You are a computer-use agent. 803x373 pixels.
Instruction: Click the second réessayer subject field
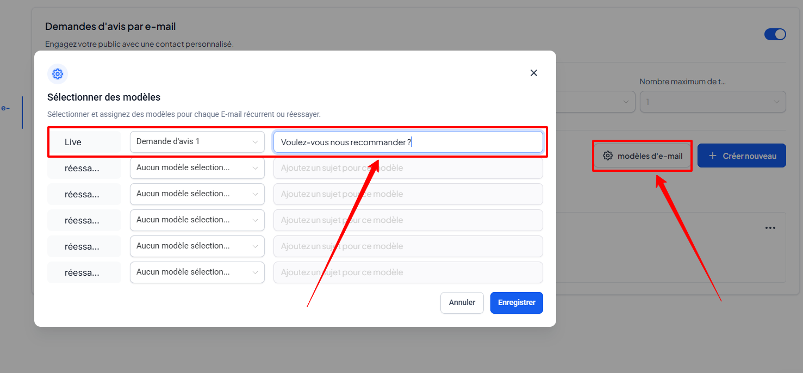coord(408,194)
